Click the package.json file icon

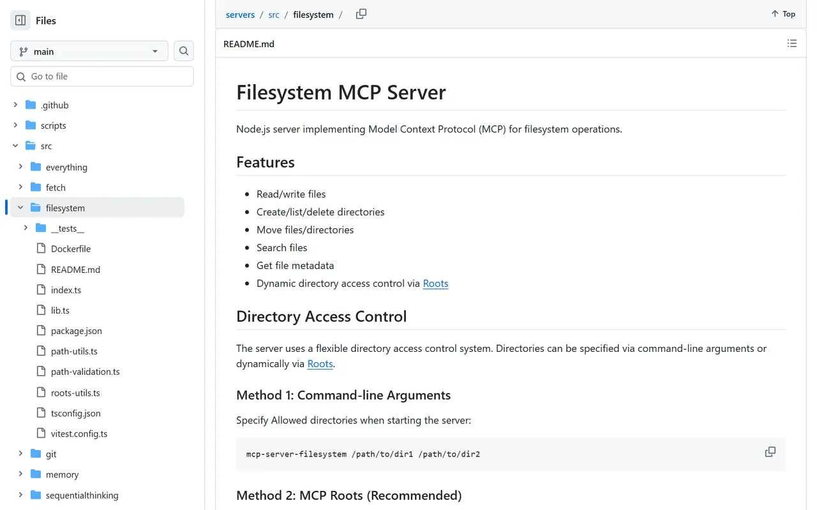(x=41, y=330)
